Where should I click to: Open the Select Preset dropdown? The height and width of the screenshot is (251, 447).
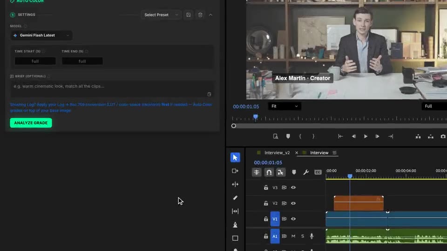tap(161, 15)
